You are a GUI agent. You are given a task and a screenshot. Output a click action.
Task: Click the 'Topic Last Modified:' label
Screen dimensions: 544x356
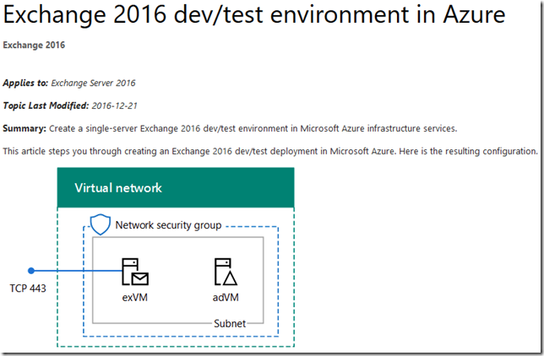[x=46, y=105]
